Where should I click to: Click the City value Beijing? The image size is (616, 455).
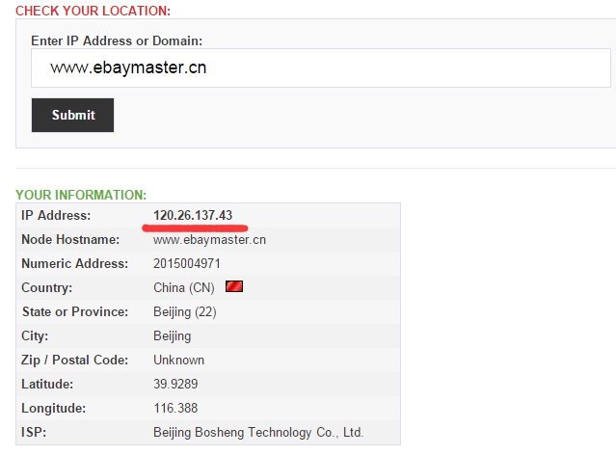(172, 335)
